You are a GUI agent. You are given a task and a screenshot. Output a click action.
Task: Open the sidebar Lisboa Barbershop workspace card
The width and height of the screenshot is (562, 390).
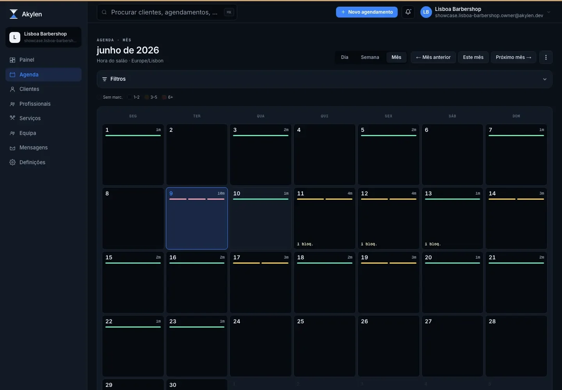(43, 37)
